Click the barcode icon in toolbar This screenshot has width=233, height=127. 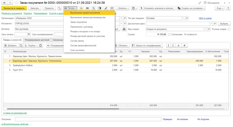(88, 8)
